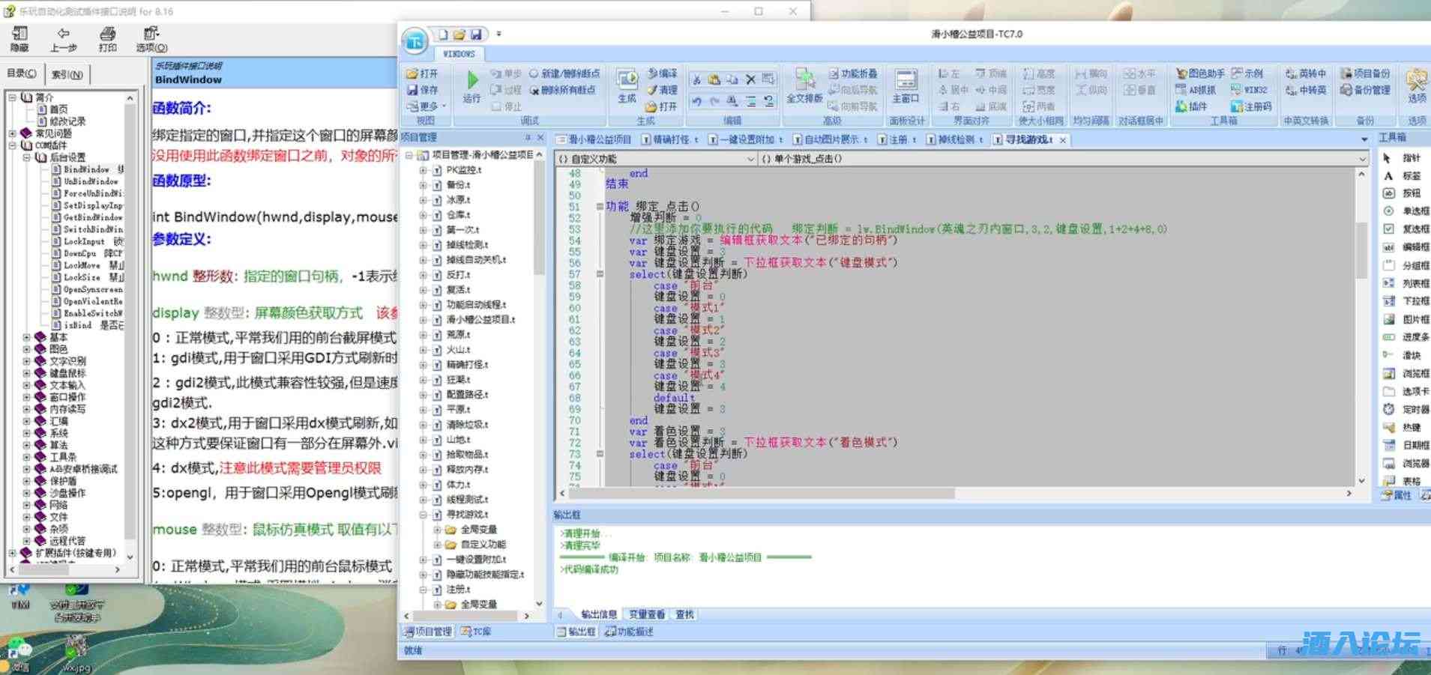The width and height of the screenshot is (1431, 675).
Task: Select the 单选框 radio button control in toolbox
Action: point(1389,211)
